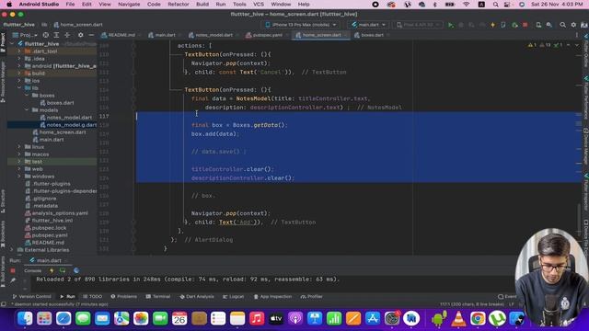Open the Terminal tool window

158,296
